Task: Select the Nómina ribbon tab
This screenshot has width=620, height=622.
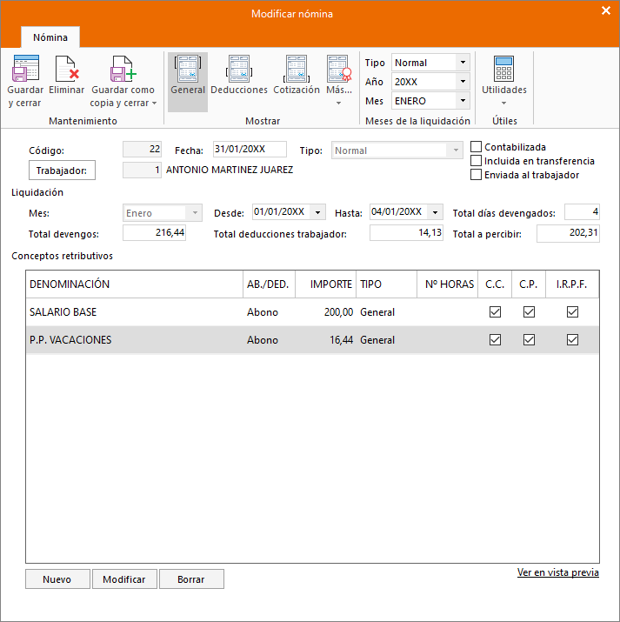Action: 50,37
